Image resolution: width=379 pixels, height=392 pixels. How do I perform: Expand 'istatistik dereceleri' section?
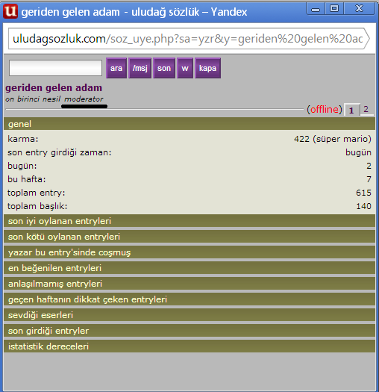click(189, 346)
